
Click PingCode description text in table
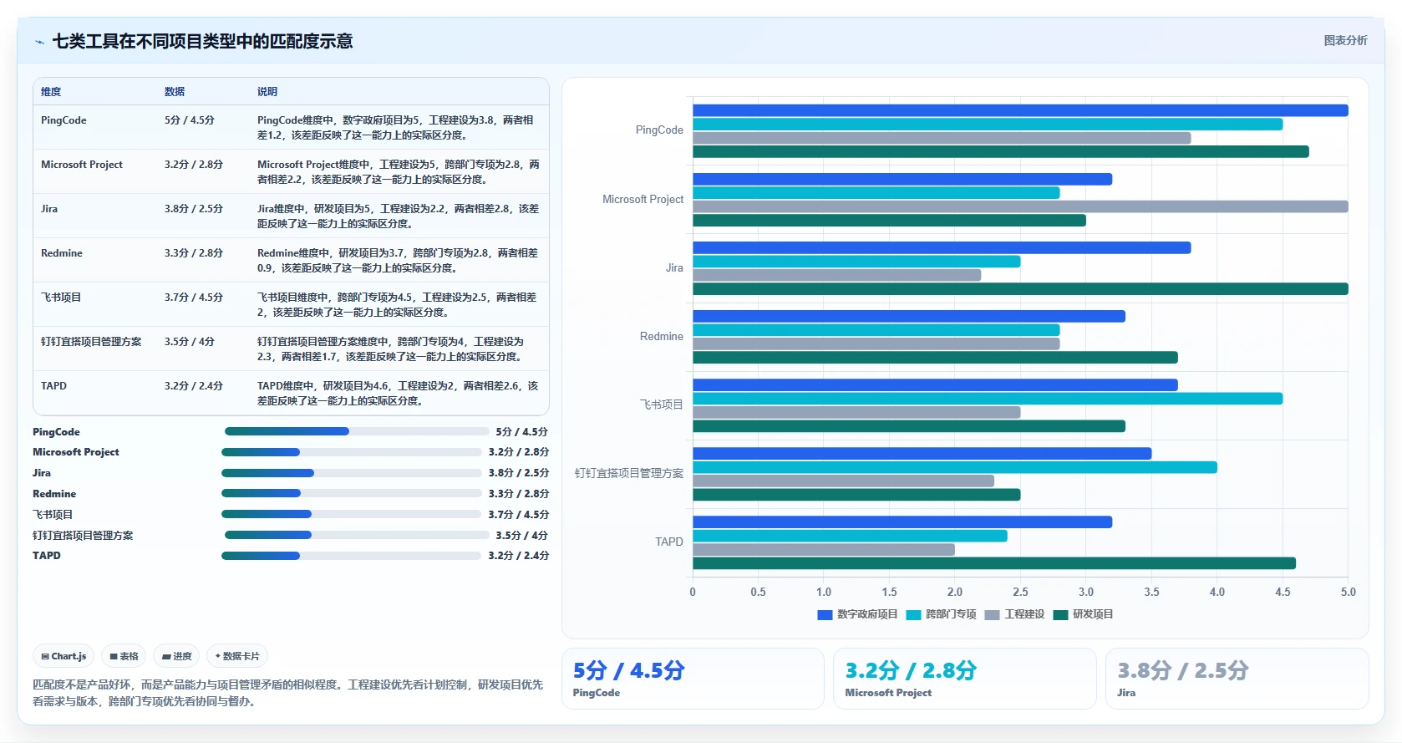click(x=395, y=128)
